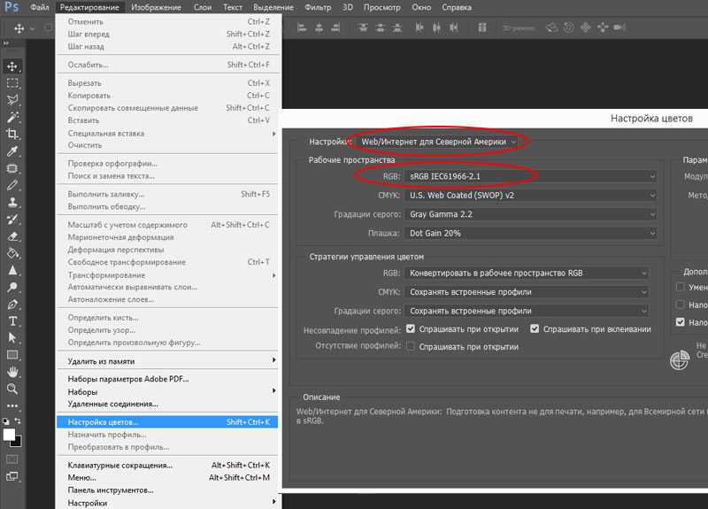This screenshot has width=708, height=509.
Task: Expand 'Удалить из памяти' submenu
Action: 167,361
